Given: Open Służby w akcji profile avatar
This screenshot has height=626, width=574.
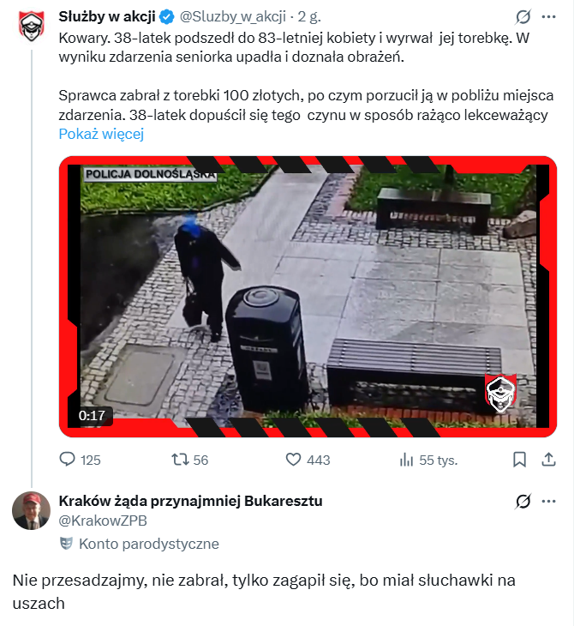Looking at the screenshot, I should [32, 26].
